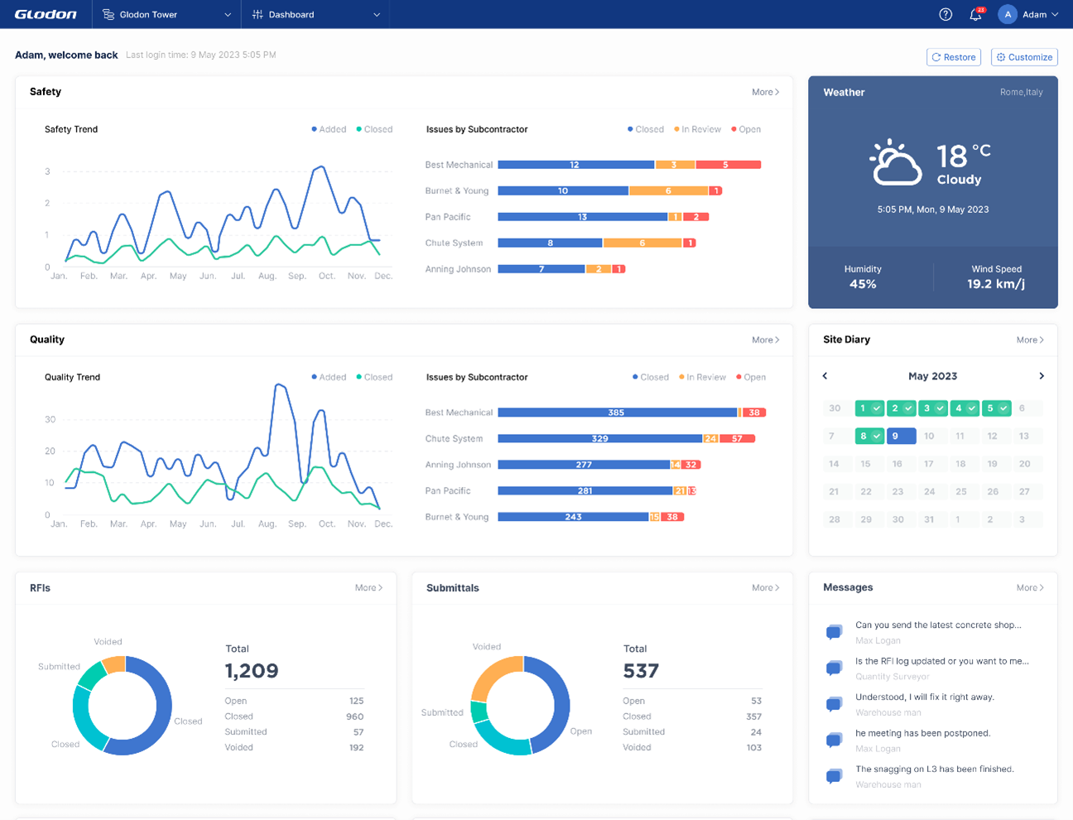Open the Site Diary More menu
1073x820 pixels.
(x=1029, y=340)
